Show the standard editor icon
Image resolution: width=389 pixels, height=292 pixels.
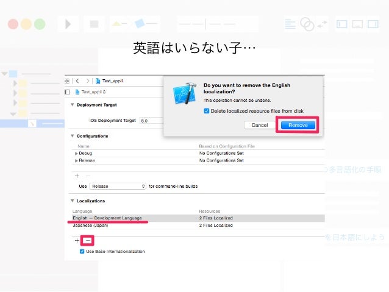coord(290,24)
